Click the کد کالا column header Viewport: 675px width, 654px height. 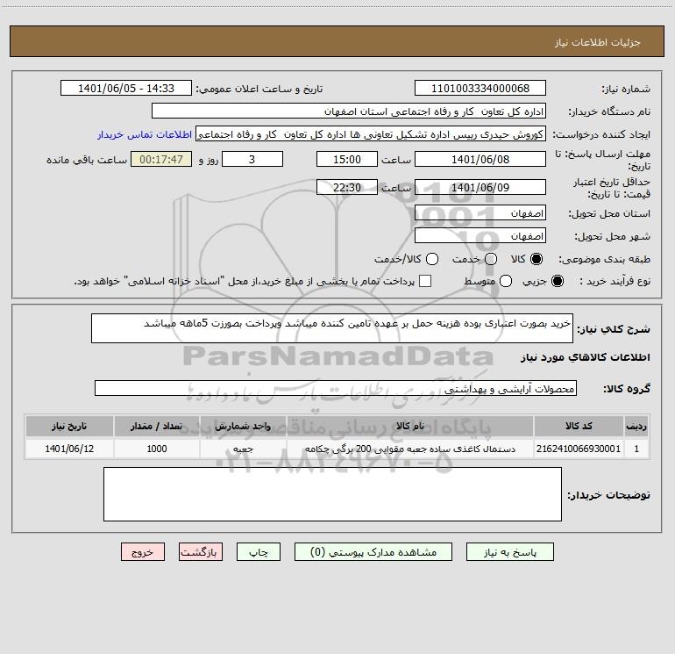[x=579, y=426]
